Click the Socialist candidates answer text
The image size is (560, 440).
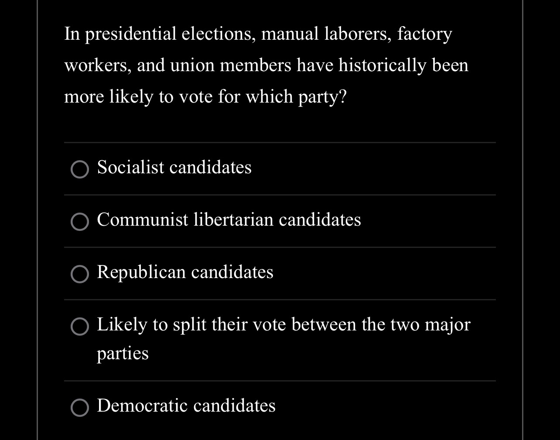click(174, 168)
